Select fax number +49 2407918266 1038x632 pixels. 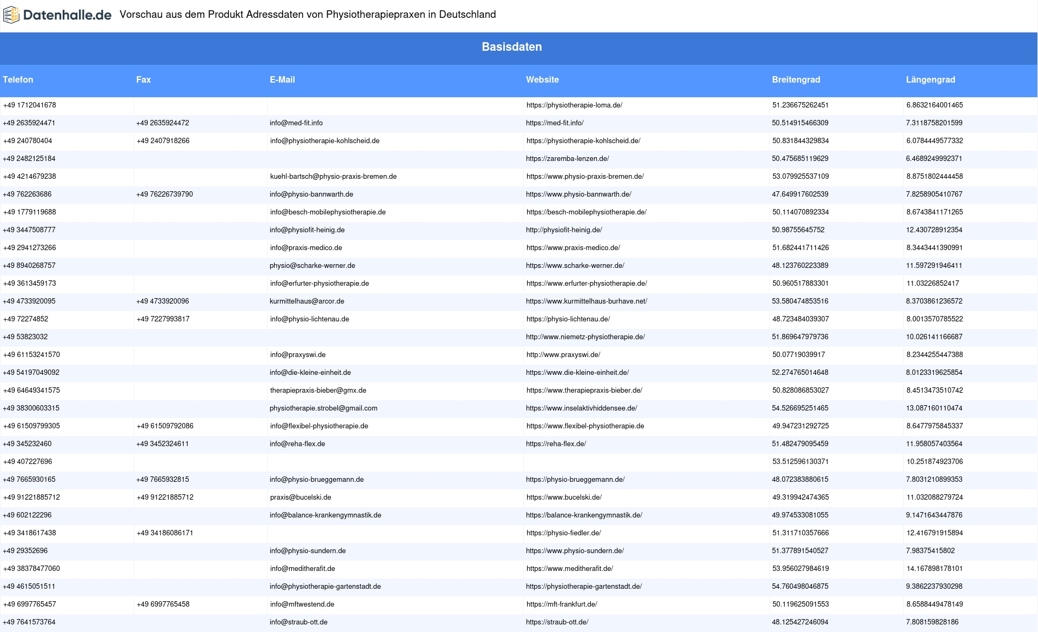click(x=163, y=141)
